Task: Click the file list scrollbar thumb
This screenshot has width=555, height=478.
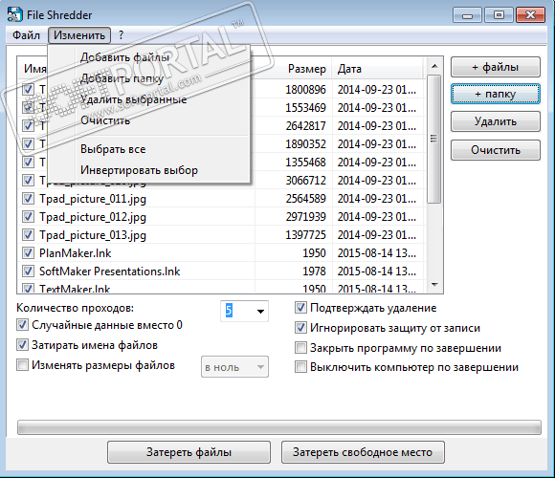Action: point(434,139)
